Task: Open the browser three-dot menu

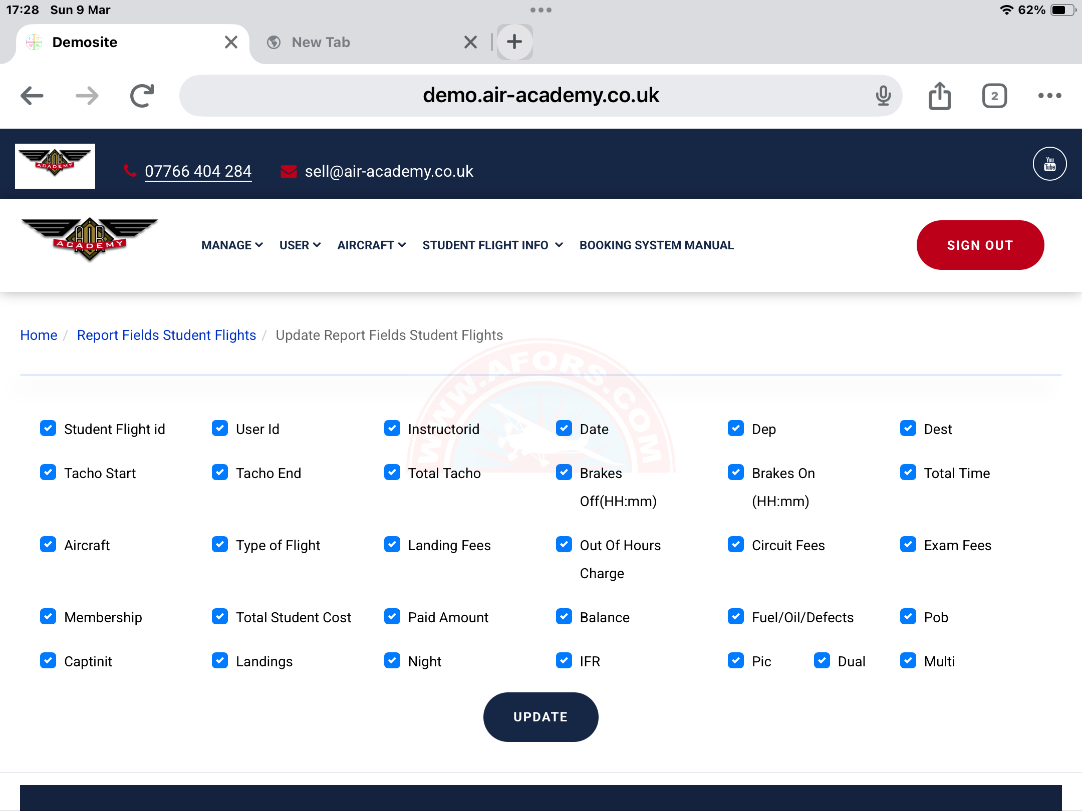Action: coord(1049,96)
